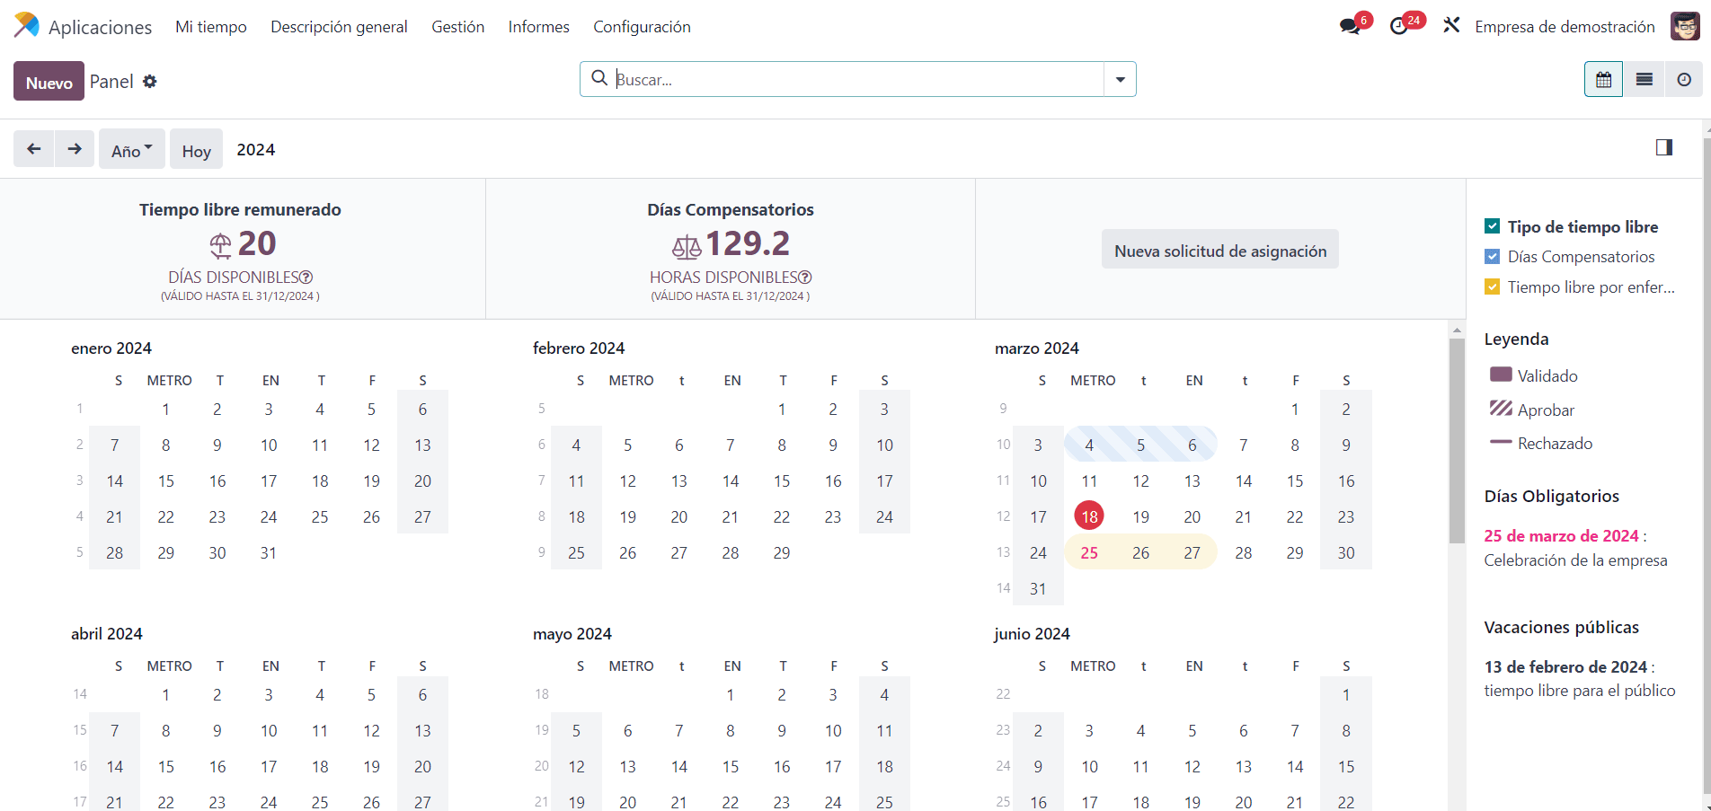Toggle the Tipo de tiempo libre checkbox
1711x811 pixels.
coord(1493,226)
